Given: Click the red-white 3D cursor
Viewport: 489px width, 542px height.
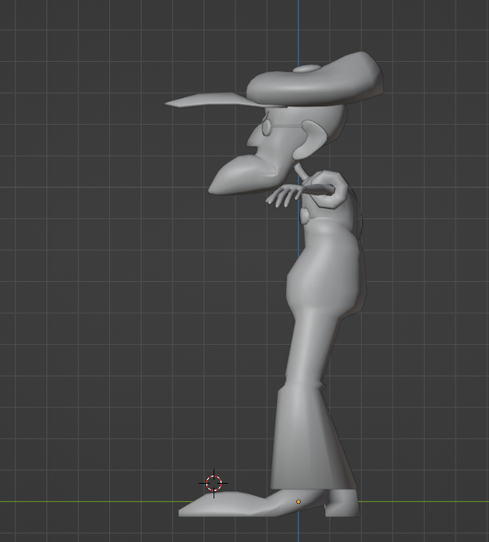Looking at the screenshot, I should click(x=213, y=483).
